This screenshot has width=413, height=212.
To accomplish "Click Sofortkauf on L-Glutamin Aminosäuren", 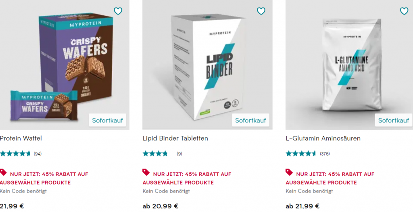I will click(394, 121).
